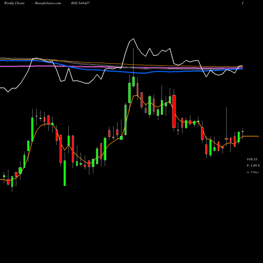
Task: Click the 'MunafaSutra.com' label
Action: [48, 3]
